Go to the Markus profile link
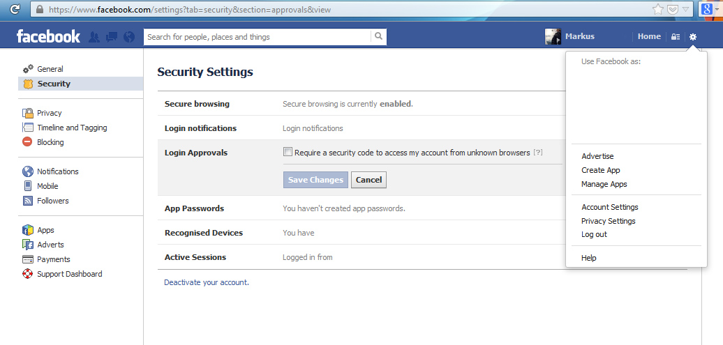The image size is (723, 345). [580, 36]
